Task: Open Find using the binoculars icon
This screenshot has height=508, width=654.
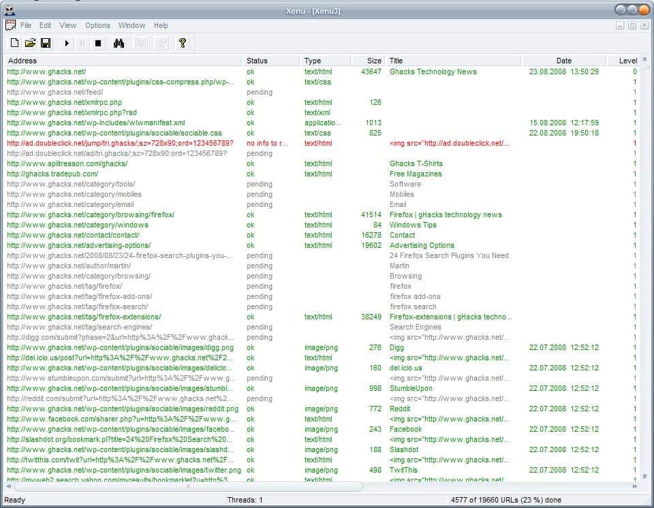Action: pyautogui.click(x=119, y=43)
